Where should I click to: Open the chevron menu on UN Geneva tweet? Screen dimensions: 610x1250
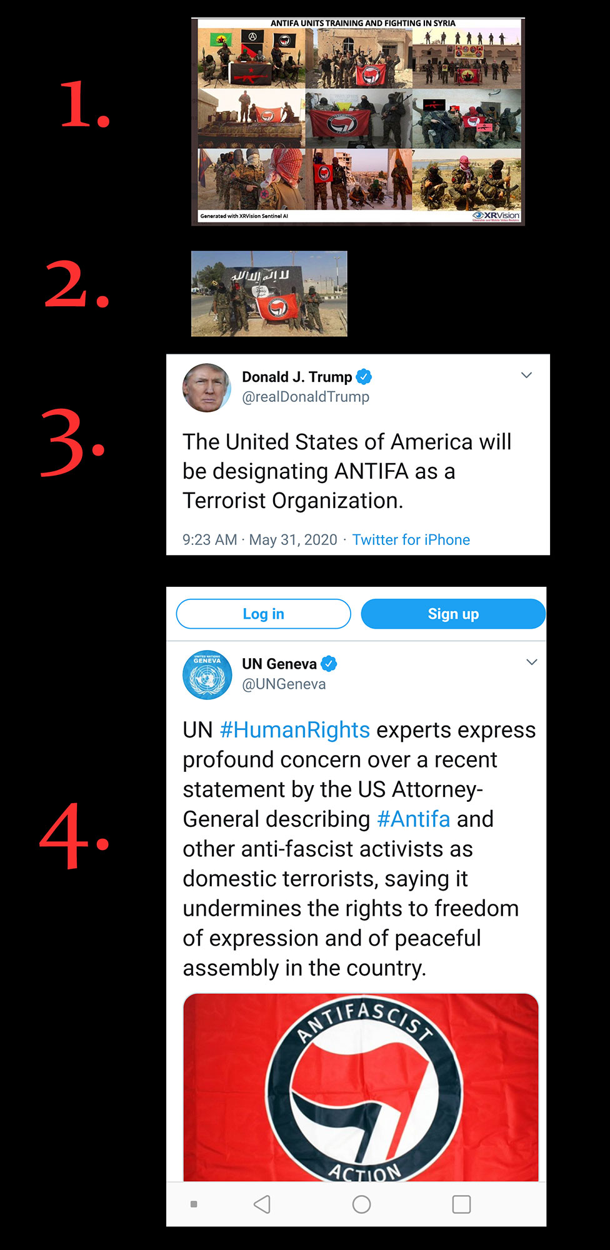(x=532, y=662)
